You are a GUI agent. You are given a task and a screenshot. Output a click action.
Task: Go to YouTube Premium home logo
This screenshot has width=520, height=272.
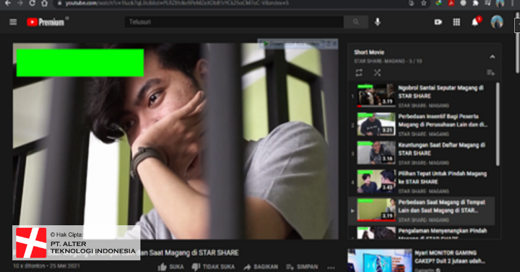click(45, 22)
